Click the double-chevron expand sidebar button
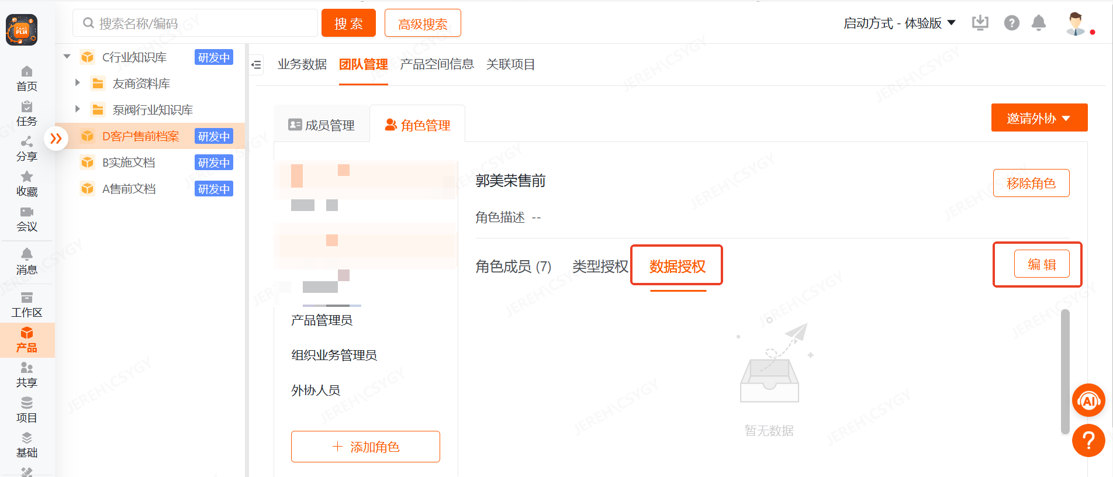 tap(56, 139)
